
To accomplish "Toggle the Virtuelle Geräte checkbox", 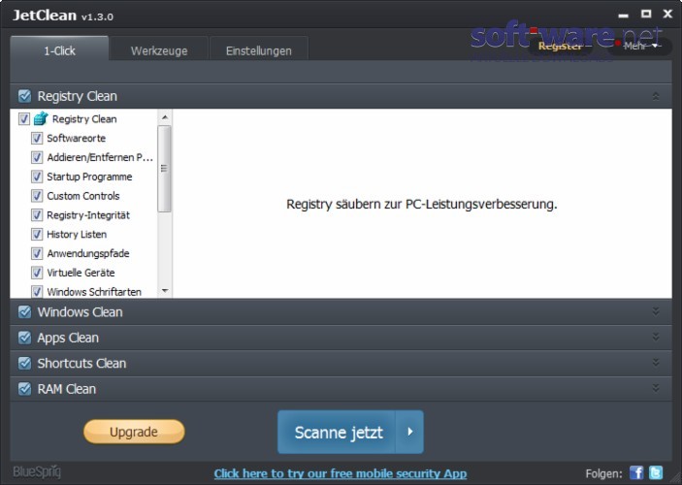I will point(37,273).
